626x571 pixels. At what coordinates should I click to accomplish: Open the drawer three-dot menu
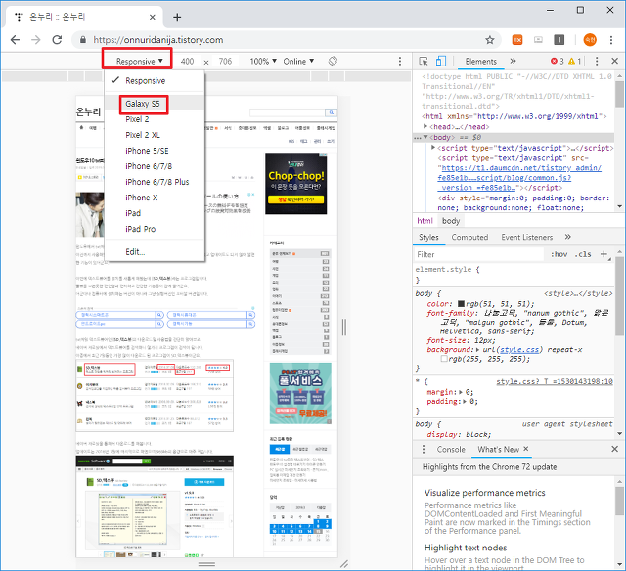[424, 450]
